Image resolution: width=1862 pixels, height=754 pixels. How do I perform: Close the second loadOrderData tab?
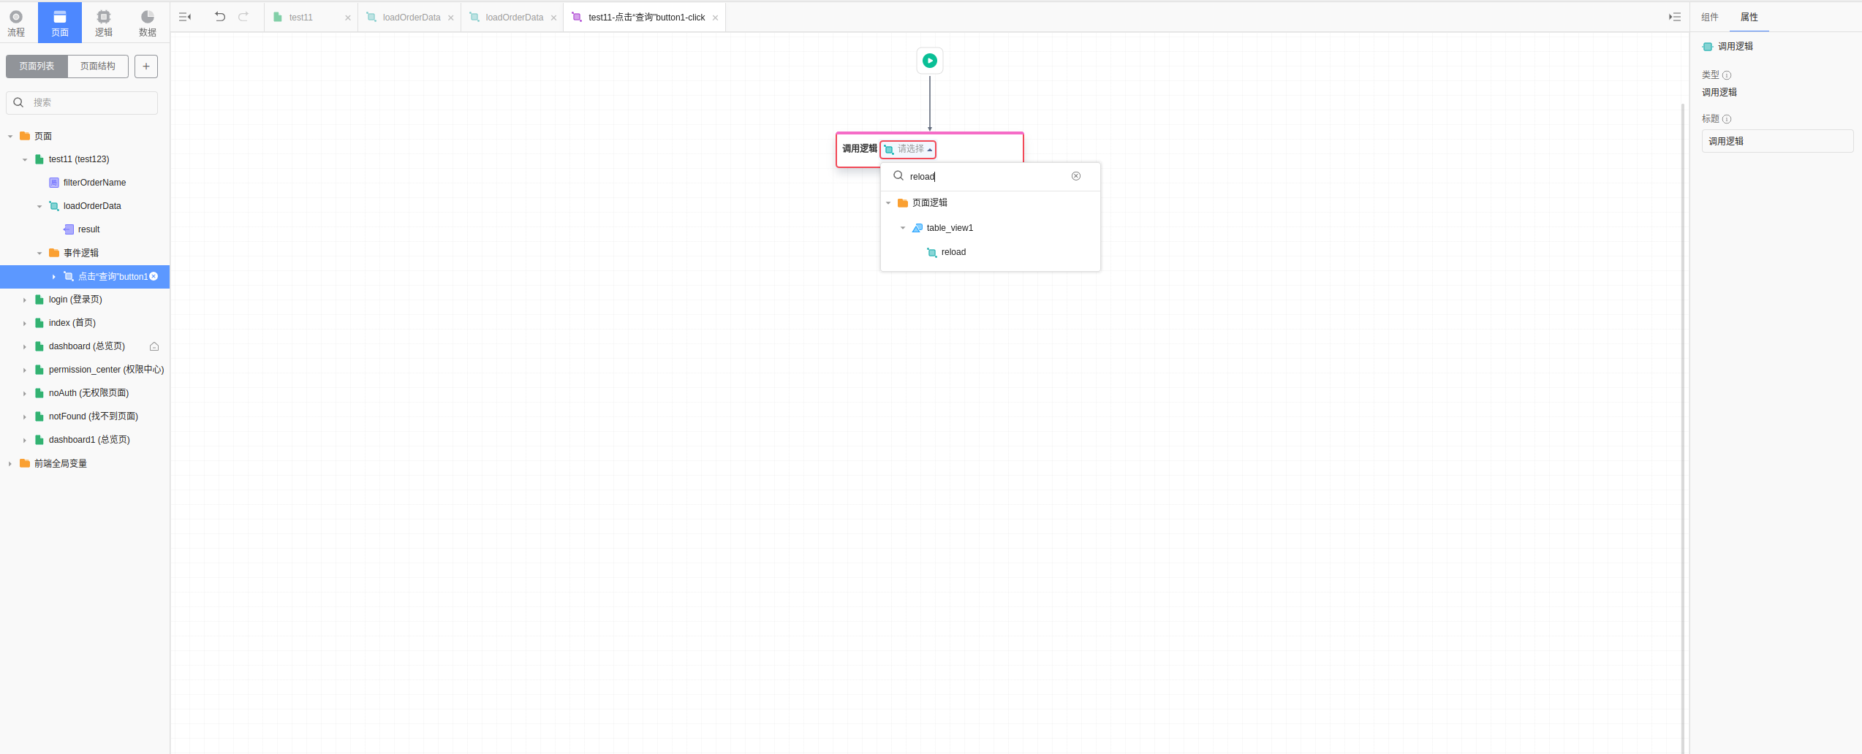pyautogui.click(x=554, y=18)
